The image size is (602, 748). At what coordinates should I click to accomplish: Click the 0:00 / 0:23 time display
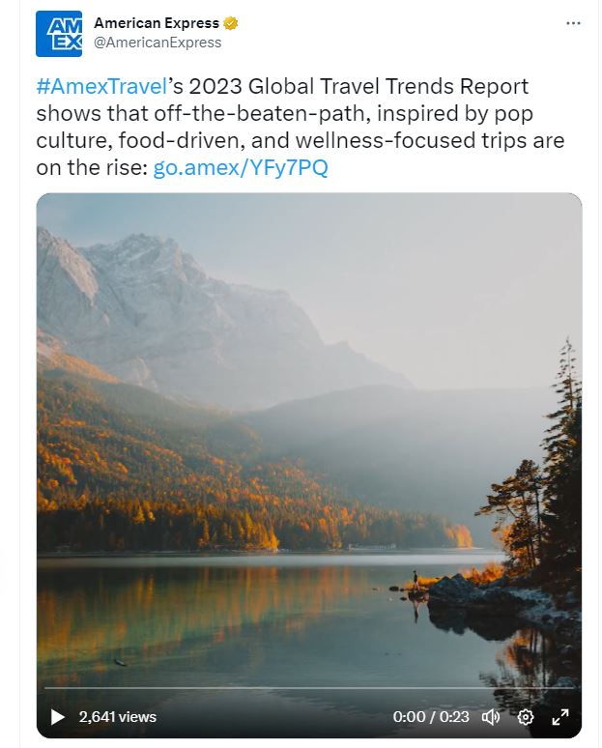(x=431, y=717)
